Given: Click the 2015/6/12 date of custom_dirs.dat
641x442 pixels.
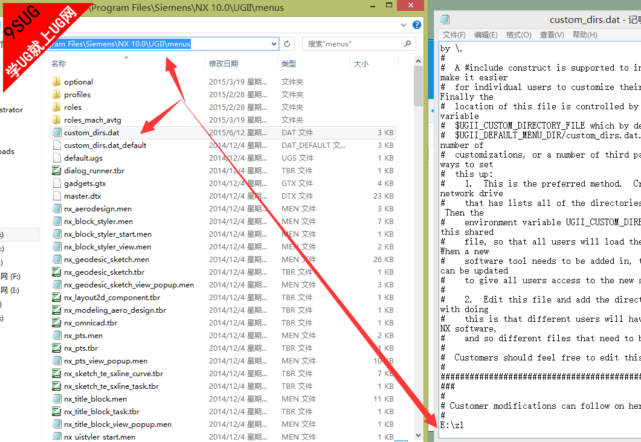Looking at the screenshot, I should tap(237, 132).
